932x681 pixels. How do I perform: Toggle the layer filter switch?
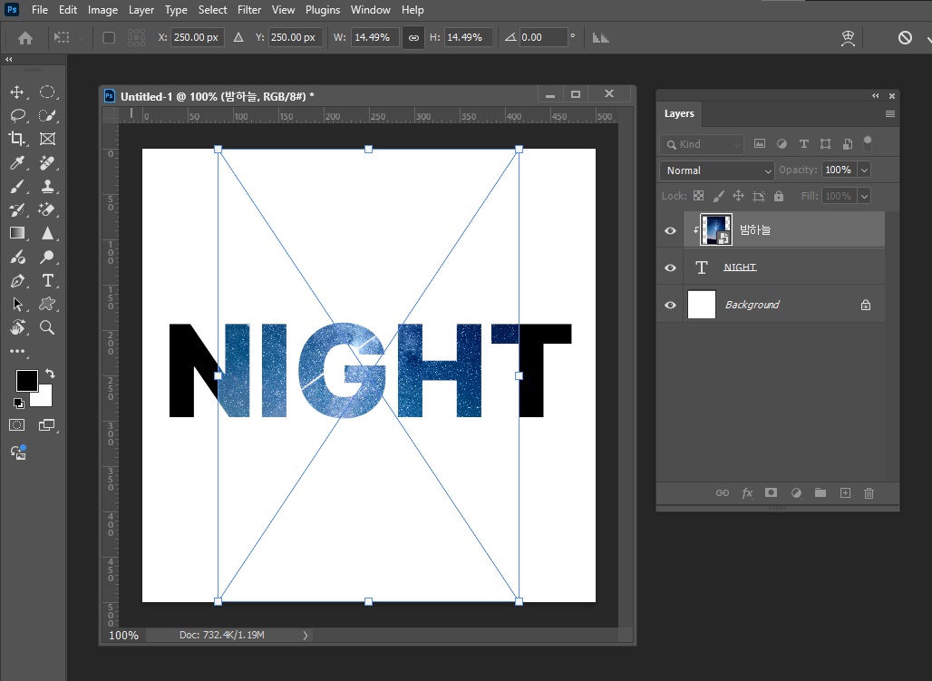click(x=868, y=143)
